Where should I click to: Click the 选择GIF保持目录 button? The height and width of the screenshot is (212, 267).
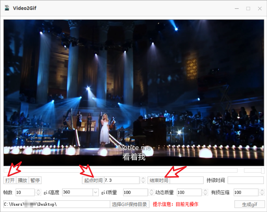(x=130, y=204)
